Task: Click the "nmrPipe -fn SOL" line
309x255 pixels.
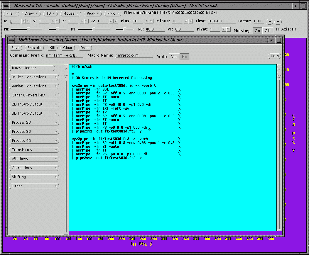Action: pyautogui.click(x=90, y=89)
